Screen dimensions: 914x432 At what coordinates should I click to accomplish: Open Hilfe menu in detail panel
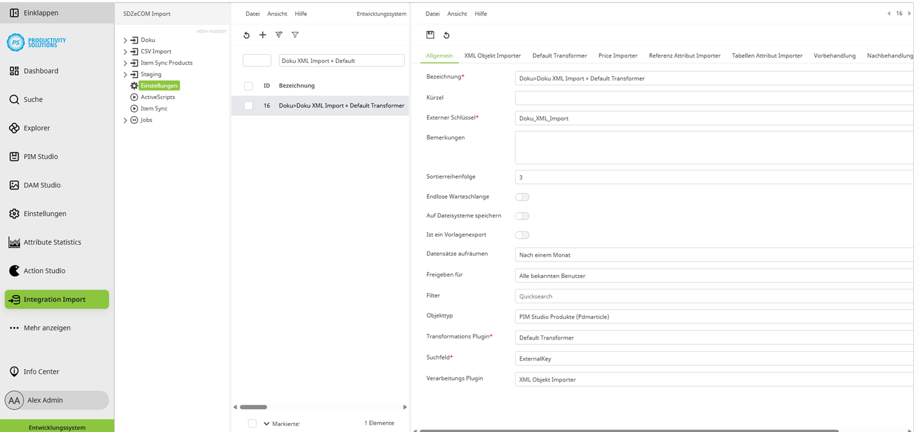click(x=481, y=14)
